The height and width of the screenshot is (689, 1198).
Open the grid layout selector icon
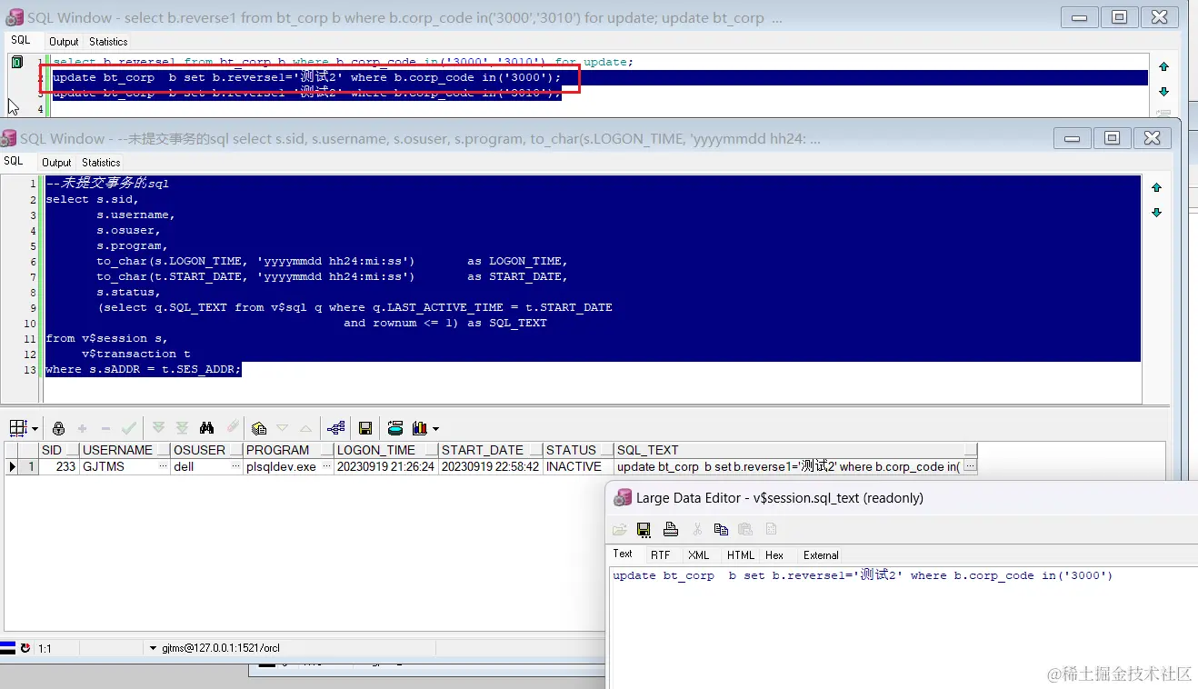coord(17,428)
